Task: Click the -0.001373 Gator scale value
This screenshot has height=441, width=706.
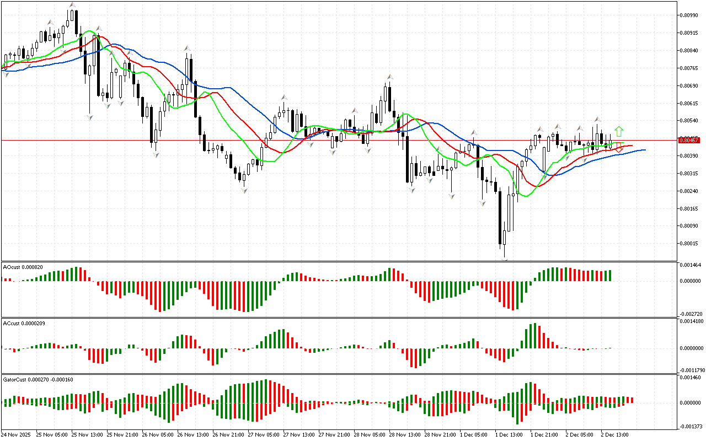Action: 689,427
